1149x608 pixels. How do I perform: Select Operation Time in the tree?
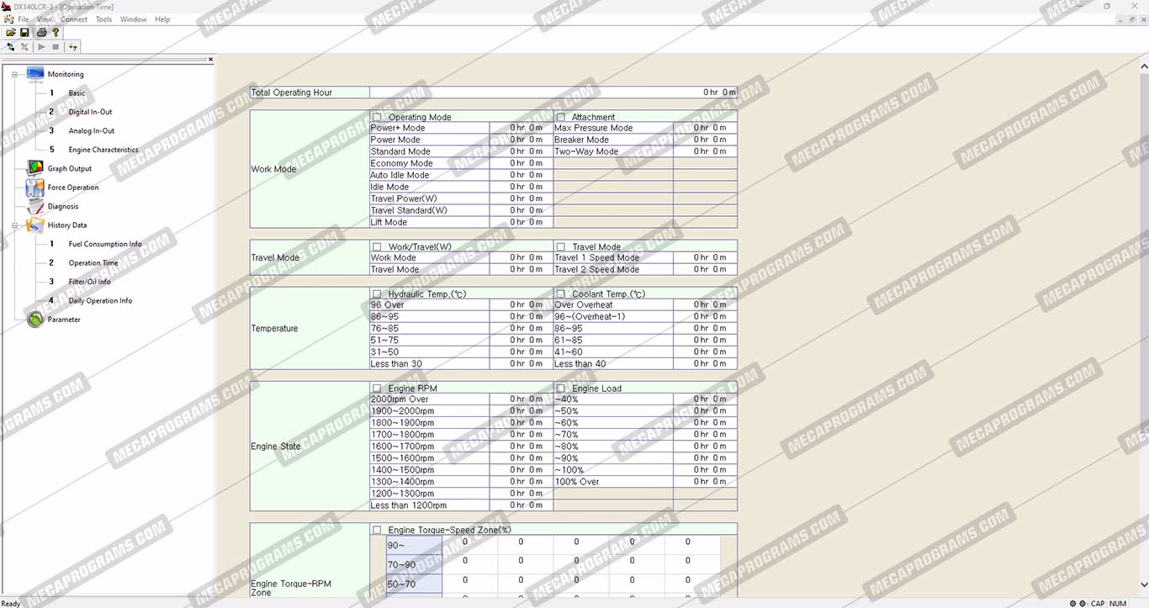[93, 263]
